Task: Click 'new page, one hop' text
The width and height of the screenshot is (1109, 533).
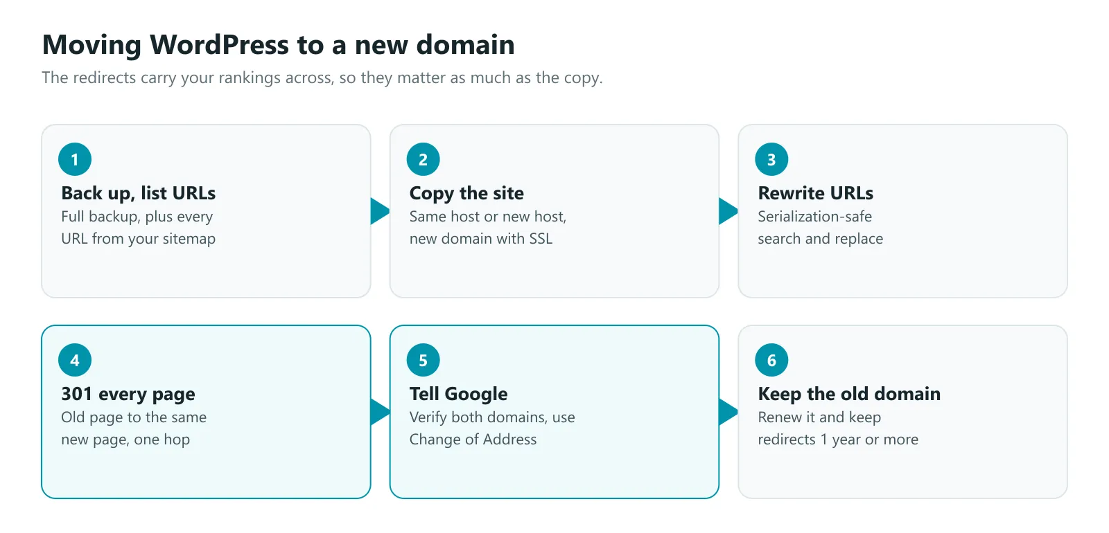Action: [125, 440]
